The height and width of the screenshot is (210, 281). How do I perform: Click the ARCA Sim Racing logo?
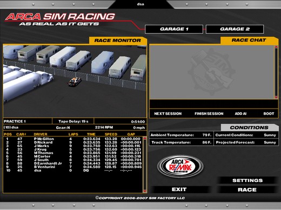(61, 19)
